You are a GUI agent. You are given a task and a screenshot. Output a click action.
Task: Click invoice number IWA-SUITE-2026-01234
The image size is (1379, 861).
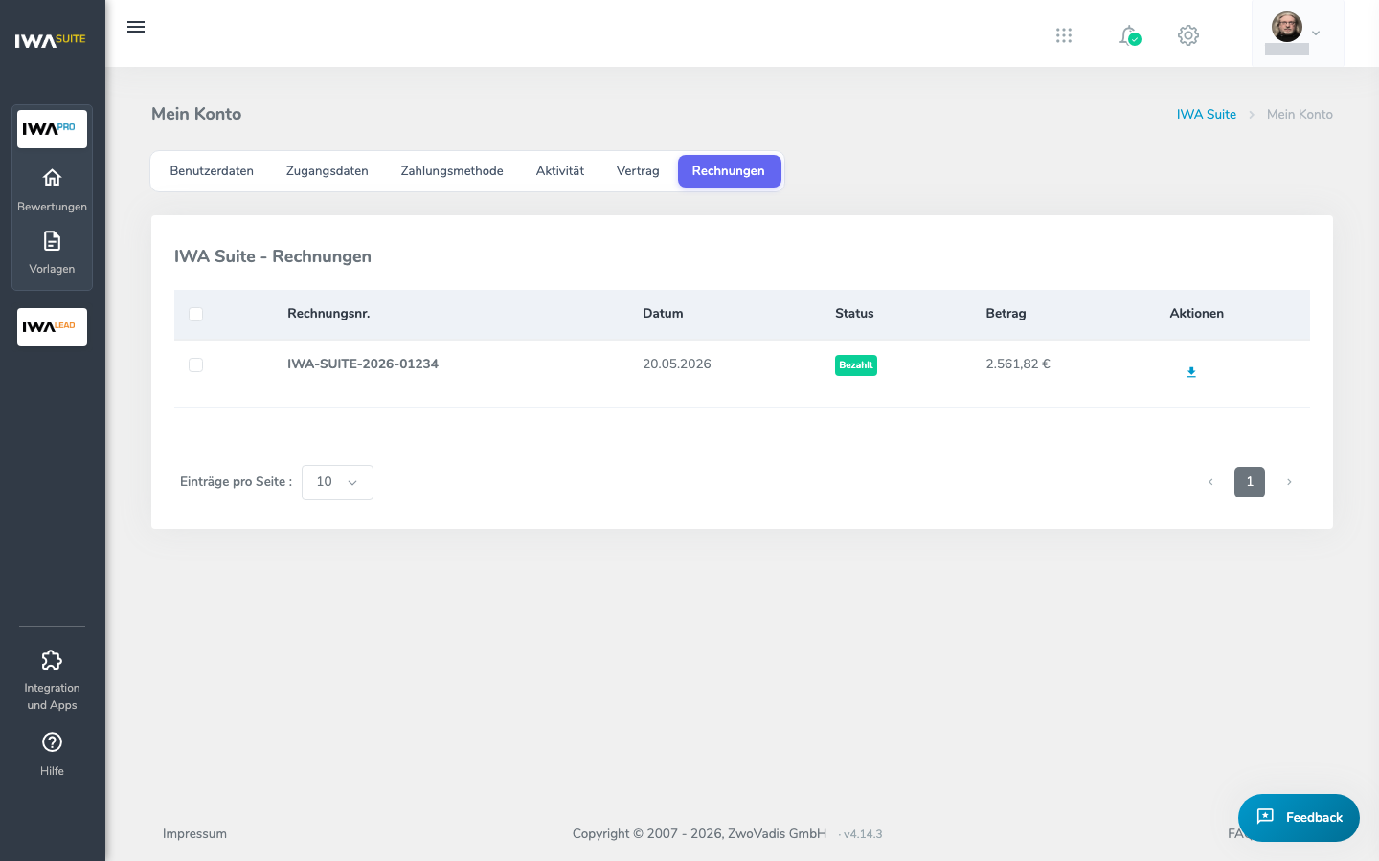coord(363,364)
